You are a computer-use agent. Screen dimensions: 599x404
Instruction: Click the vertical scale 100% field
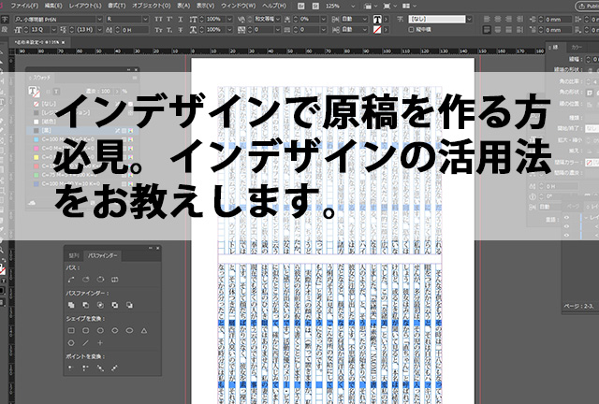pos(216,19)
